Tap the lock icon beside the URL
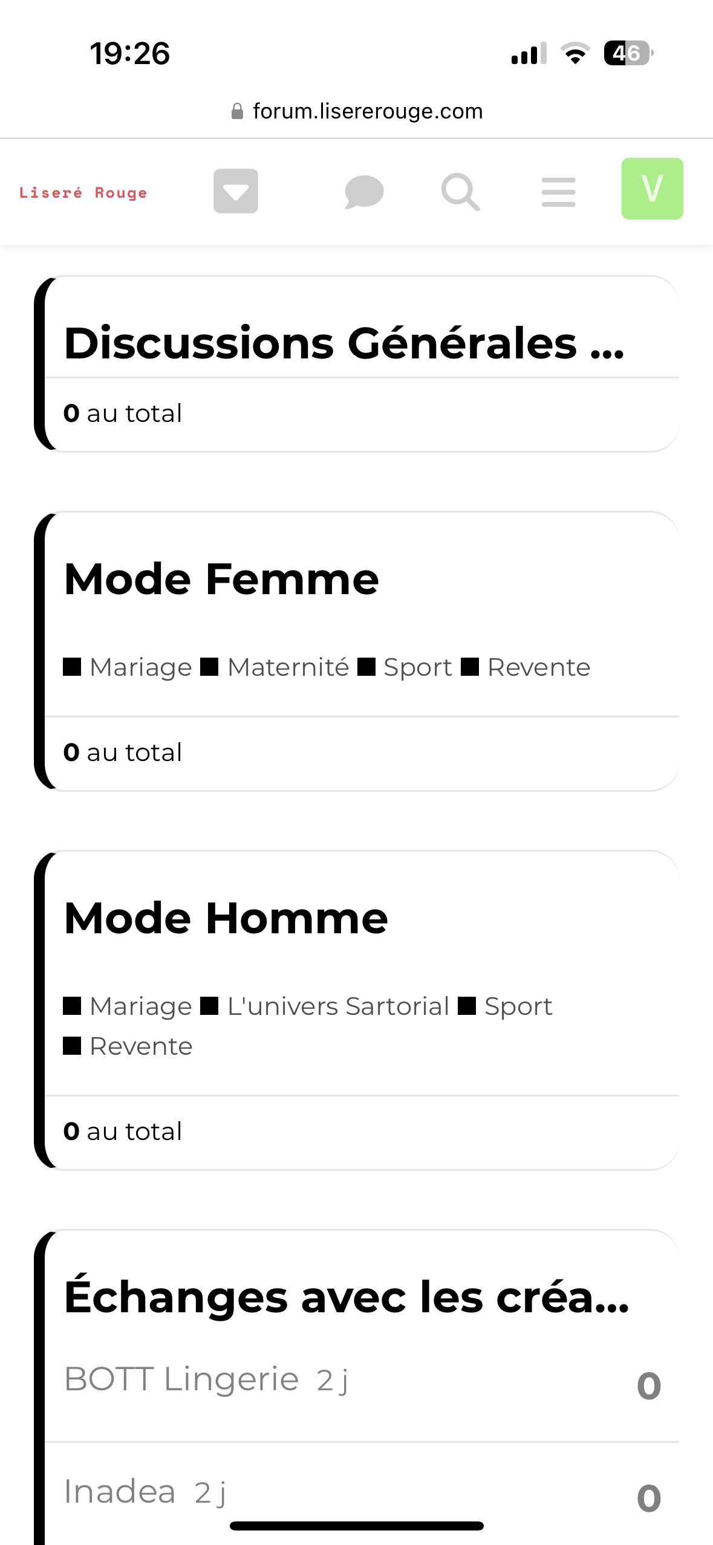 pyautogui.click(x=238, y=111)
